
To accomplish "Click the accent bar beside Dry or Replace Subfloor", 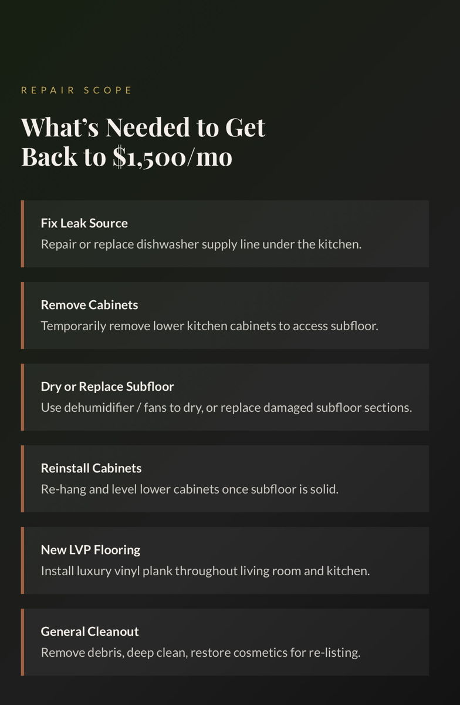I will click(x=23, y=397).
